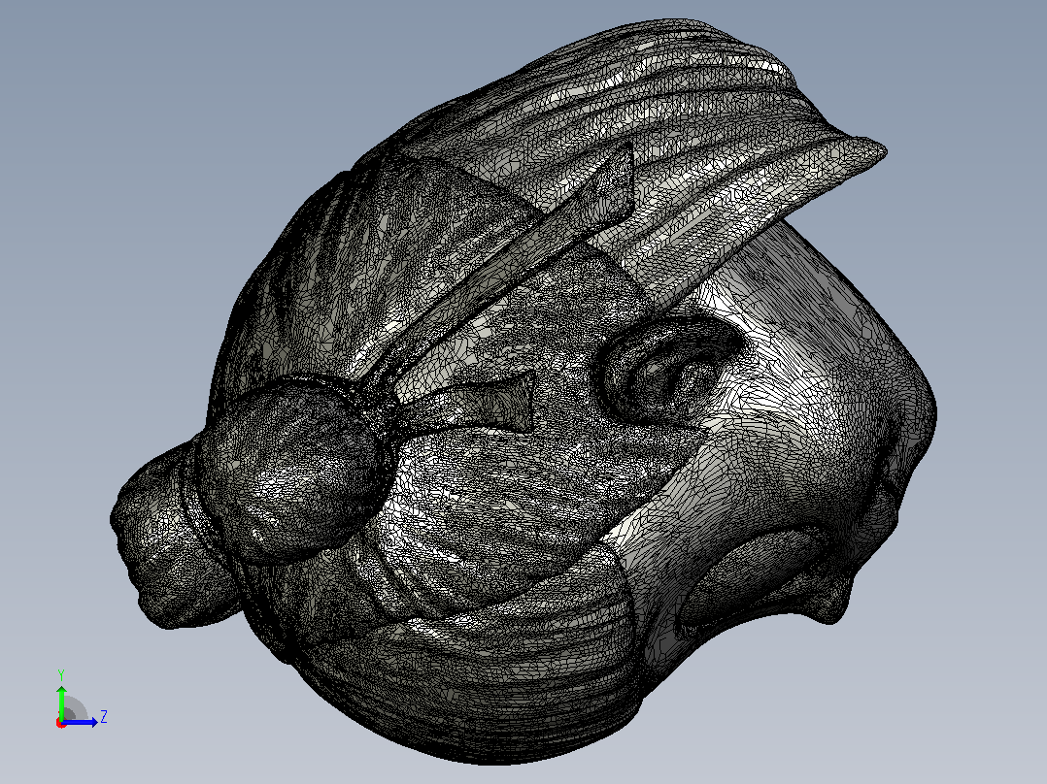Click the red X axis dot at triad origin
The width and height of the screenshot is (1047, 784).
point(61,723)
